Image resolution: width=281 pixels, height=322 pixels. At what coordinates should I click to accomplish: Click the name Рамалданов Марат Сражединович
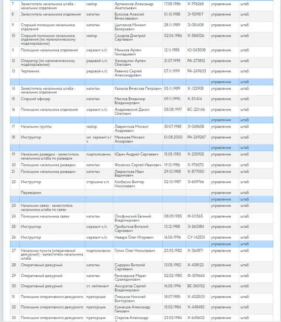[x=130, y=278]
